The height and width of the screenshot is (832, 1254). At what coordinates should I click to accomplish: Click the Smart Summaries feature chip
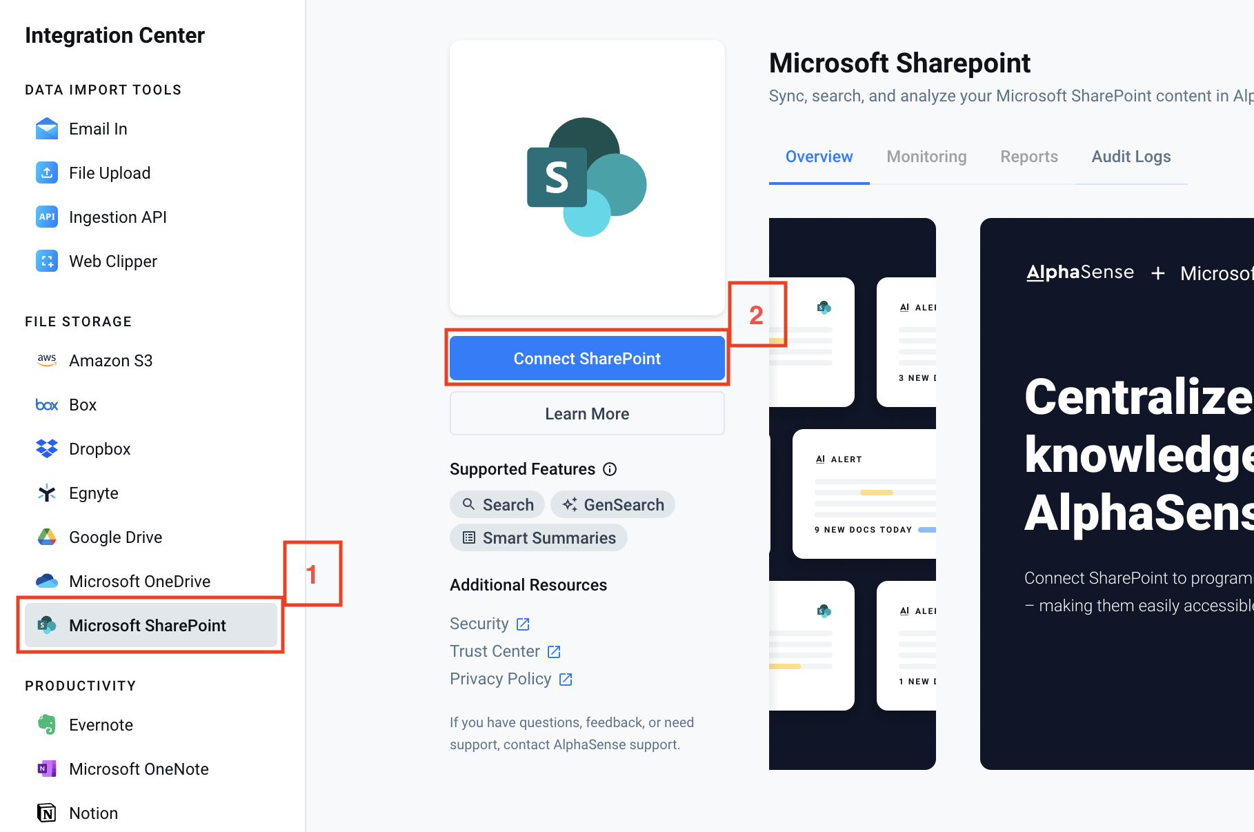coord(539,538)
